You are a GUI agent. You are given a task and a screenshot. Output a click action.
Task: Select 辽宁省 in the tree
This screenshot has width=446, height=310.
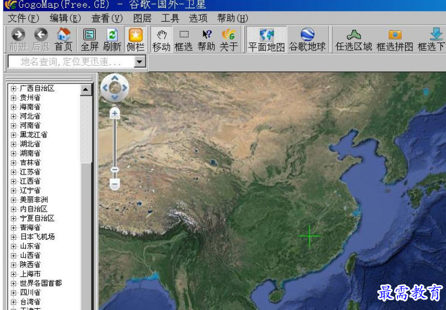coord(30,191)
